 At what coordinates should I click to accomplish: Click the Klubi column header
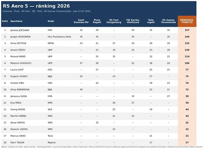coord(51,21)
